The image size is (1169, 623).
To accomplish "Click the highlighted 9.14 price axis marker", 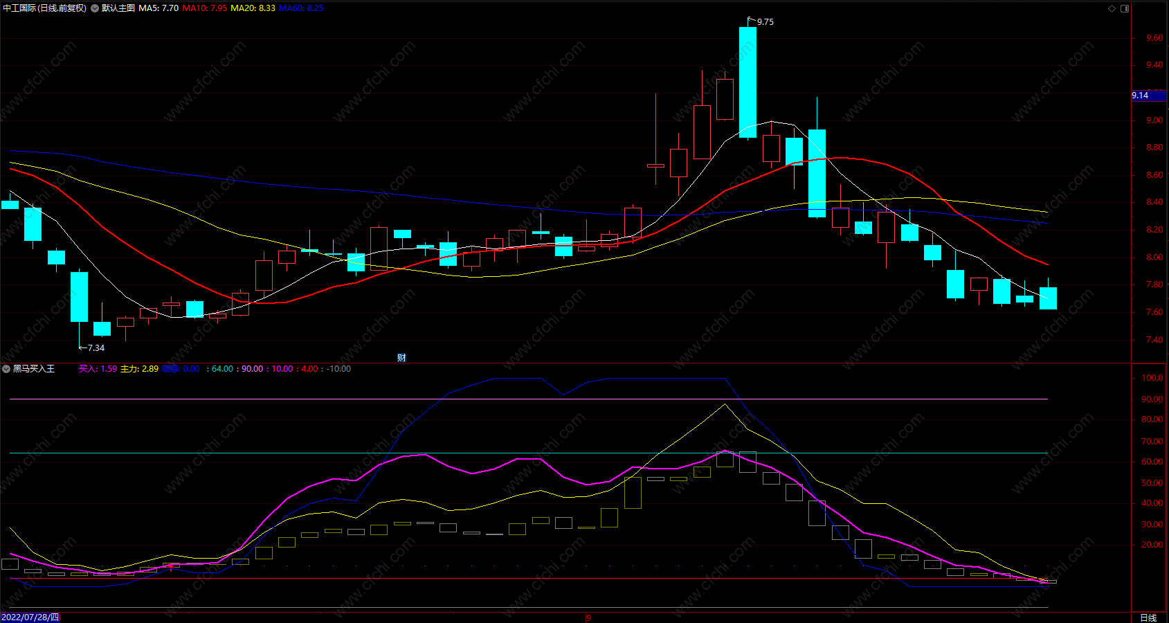I will coord(1148,96).
